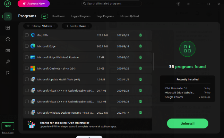Click the iTop VPN shield icon
This screenshot has height=138, width=224.
click(x=33, y=35)
